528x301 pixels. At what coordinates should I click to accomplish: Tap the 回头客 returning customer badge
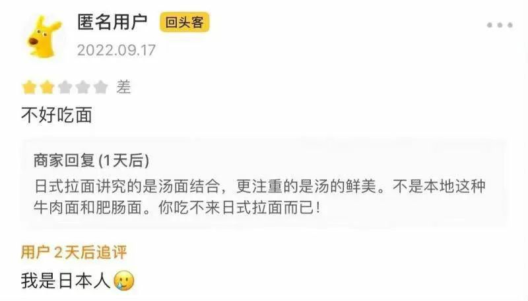click(185, 22)
